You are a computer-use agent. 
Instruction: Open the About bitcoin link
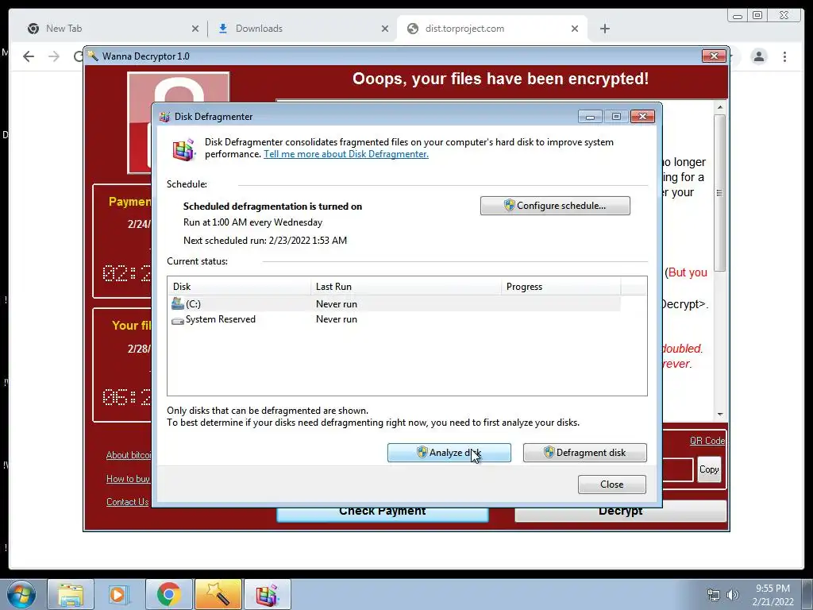[x=128, y=455]
